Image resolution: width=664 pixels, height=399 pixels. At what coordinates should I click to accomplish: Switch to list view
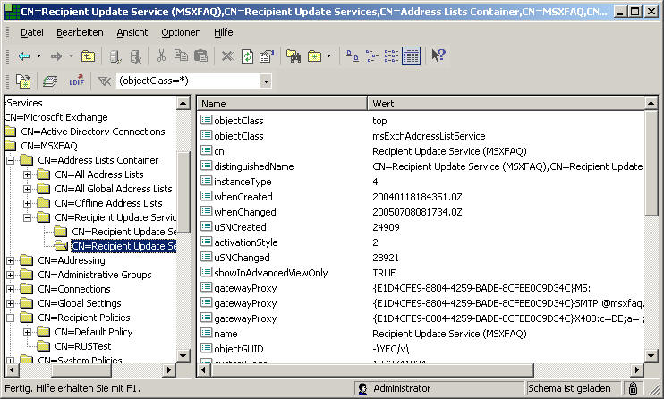pyautogui.click(x=391, y=55)
